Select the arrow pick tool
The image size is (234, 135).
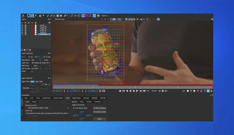tap(29, 16)
